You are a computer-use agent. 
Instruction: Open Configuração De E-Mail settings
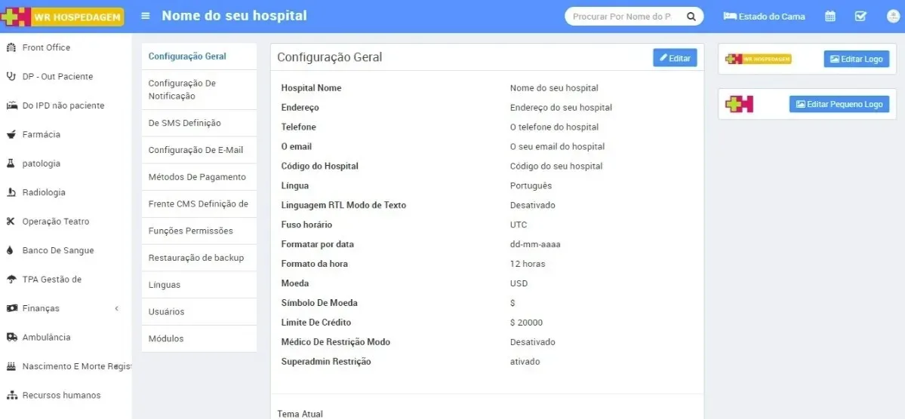pyautogui.click(x=199, y=150)
